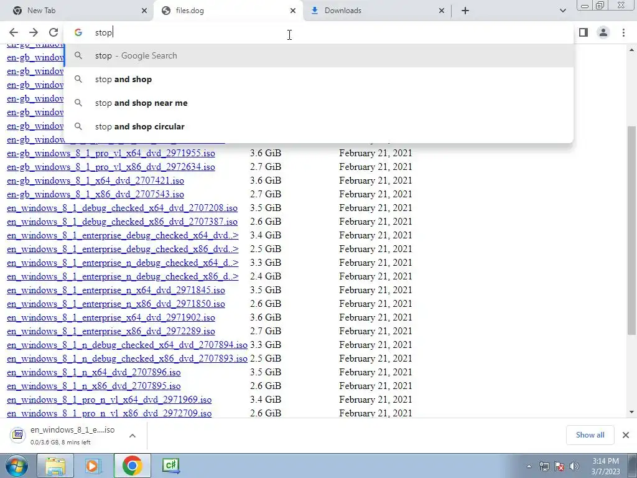This screenshot has height=478, width=637.
Task: Expand the tab search chevron
Action: coord(562,11)
